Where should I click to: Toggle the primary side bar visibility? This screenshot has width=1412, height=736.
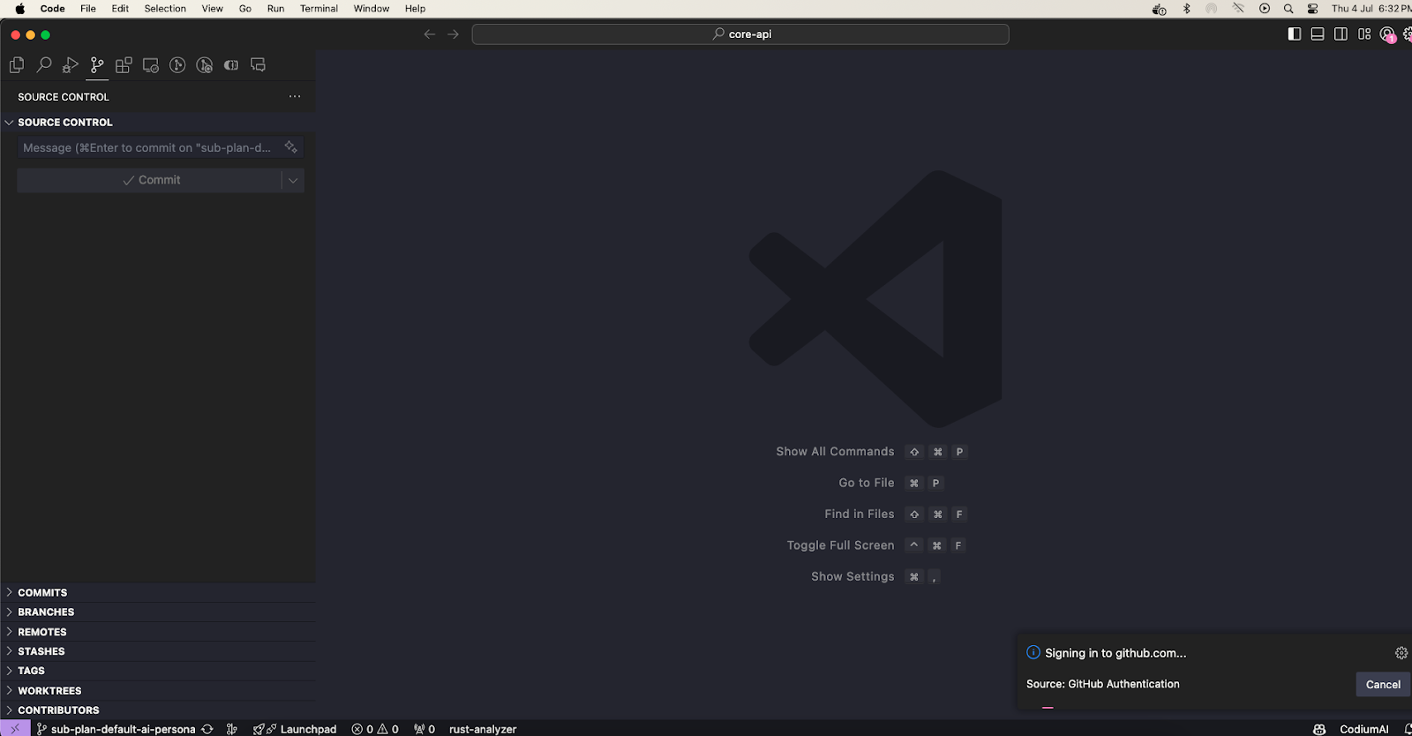click(x=1295, y=34)
